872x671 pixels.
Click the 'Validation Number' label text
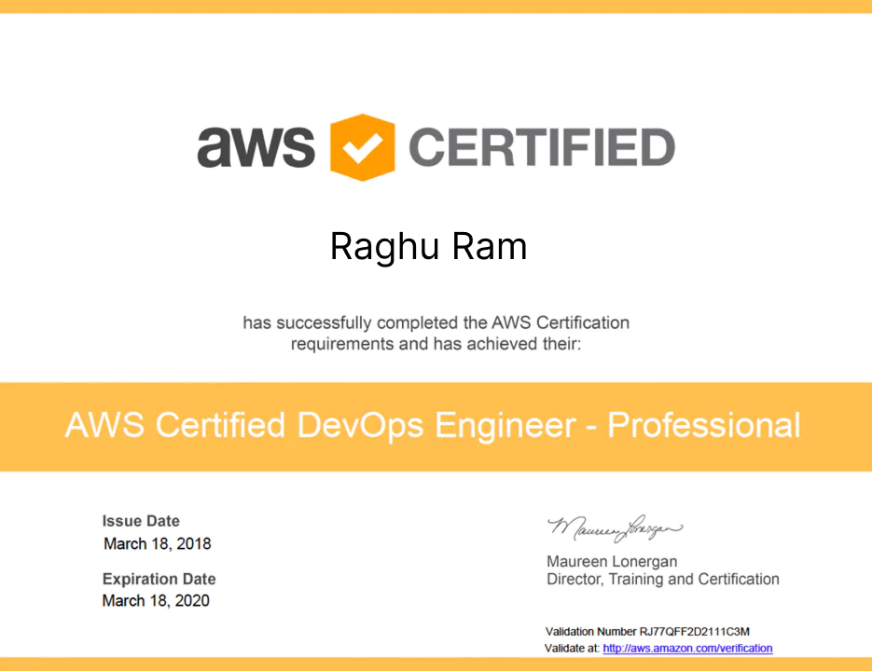tap(590, 632)
